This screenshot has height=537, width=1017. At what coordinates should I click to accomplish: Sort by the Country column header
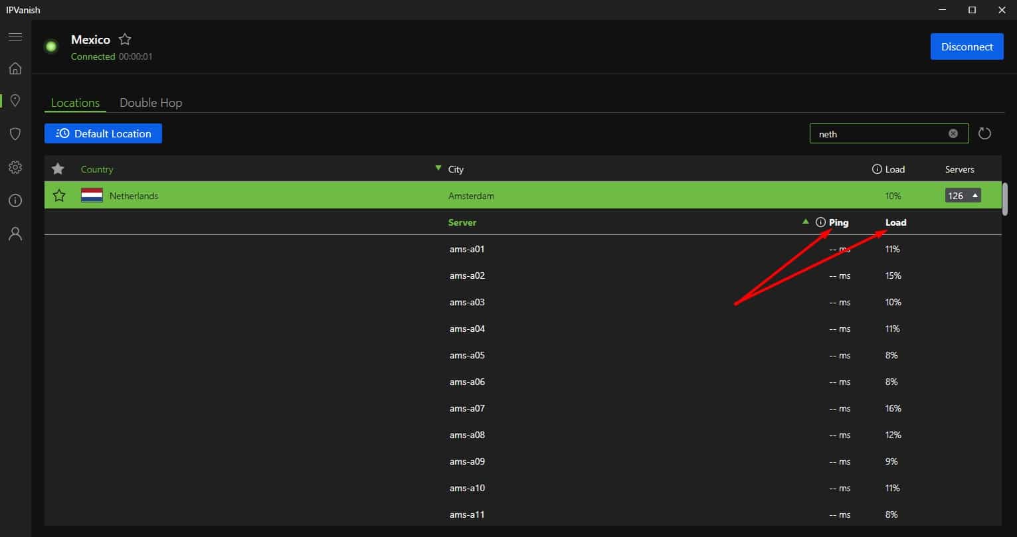[97, 169]
